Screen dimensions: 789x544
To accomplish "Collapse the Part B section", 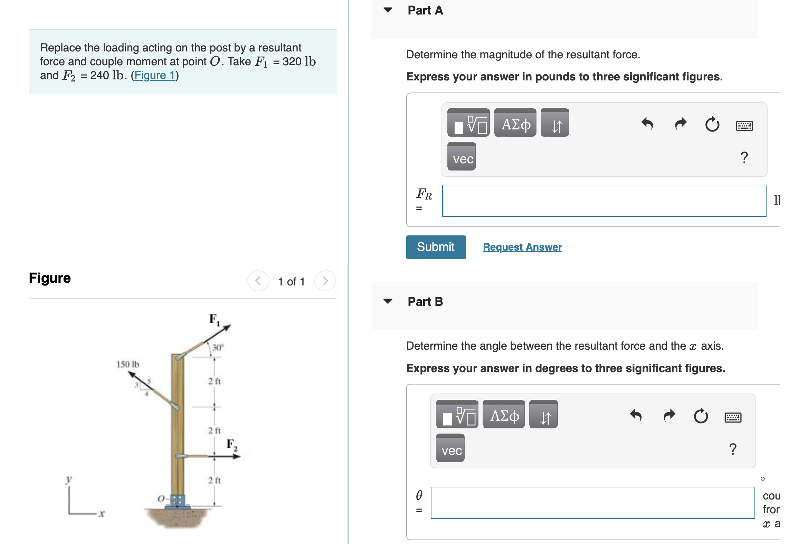I will 388,301.
